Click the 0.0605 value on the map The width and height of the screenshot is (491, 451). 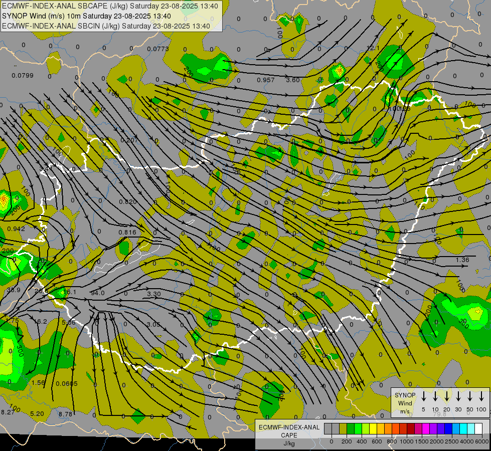67,384
